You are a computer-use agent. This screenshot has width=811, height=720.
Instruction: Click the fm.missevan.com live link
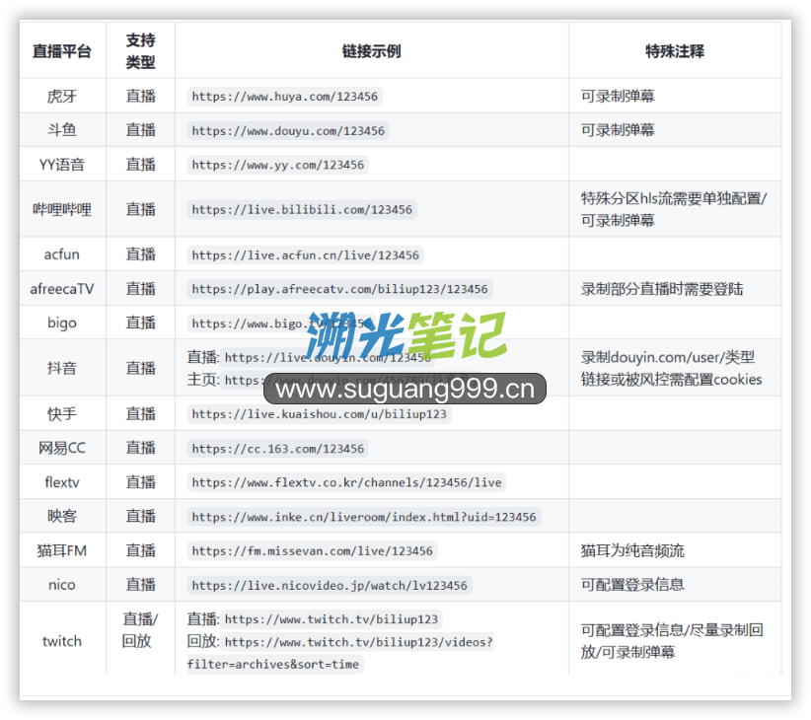[312, 551]
